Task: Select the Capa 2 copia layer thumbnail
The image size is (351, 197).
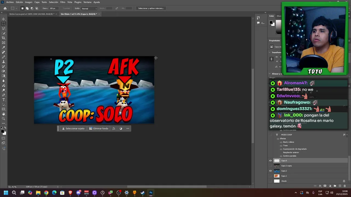Action: (277, 166)
